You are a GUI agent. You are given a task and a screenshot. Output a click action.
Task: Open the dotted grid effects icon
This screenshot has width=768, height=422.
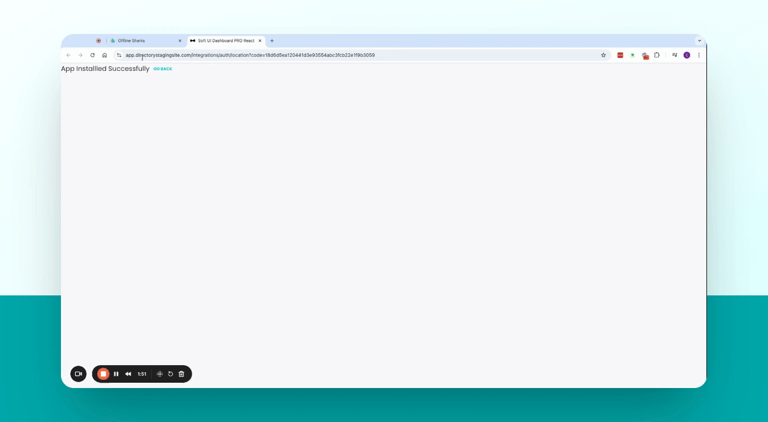(159, 374)
